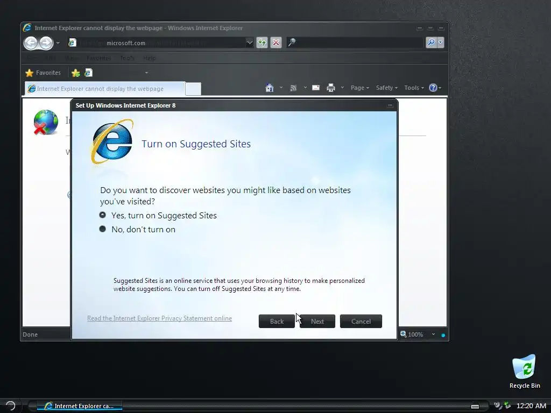
Task: Open the Page command bar menu
Action: [360, 88]
